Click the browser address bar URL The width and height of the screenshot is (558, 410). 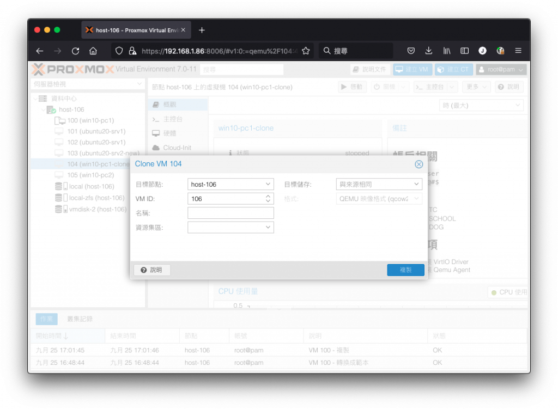pyautogui.click(x=219, y=51)
